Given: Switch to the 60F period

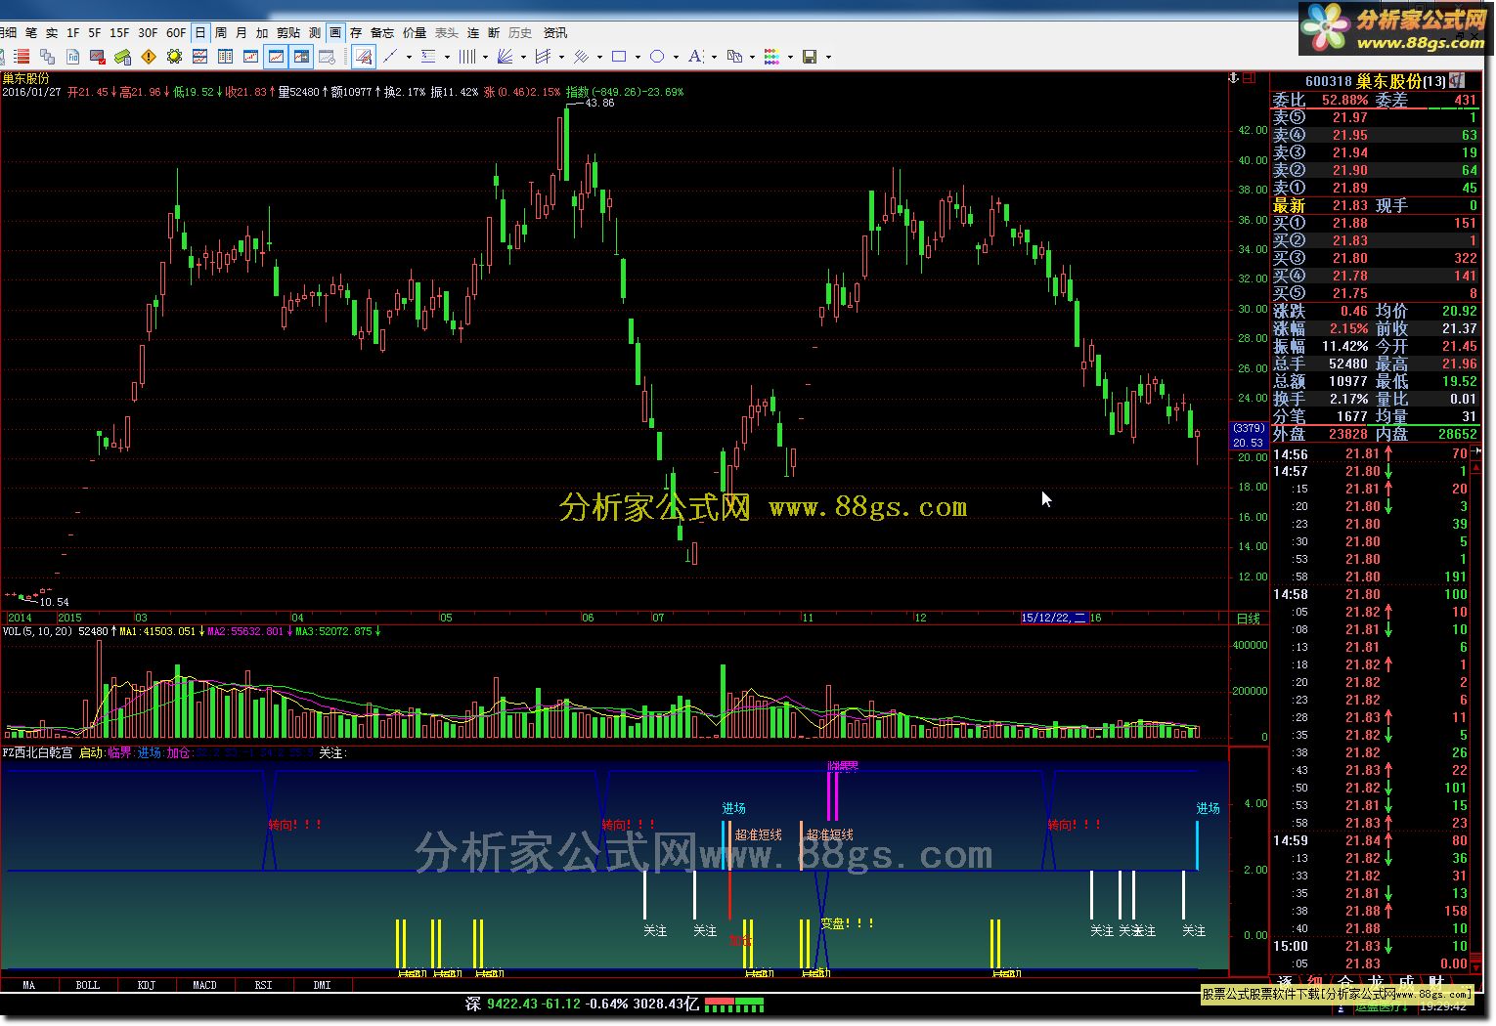Looking at the screenshot, I should (x=176, y=32).
